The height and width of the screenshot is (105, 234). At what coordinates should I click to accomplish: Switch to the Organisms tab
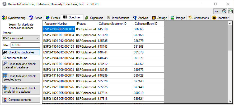[x=94, y=18]
